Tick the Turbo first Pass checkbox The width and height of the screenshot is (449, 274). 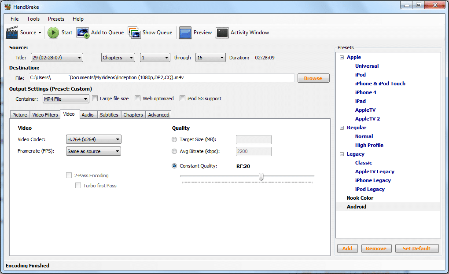78,185
